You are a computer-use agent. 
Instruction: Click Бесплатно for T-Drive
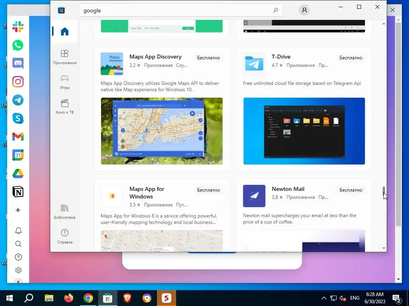pos(351,58)
